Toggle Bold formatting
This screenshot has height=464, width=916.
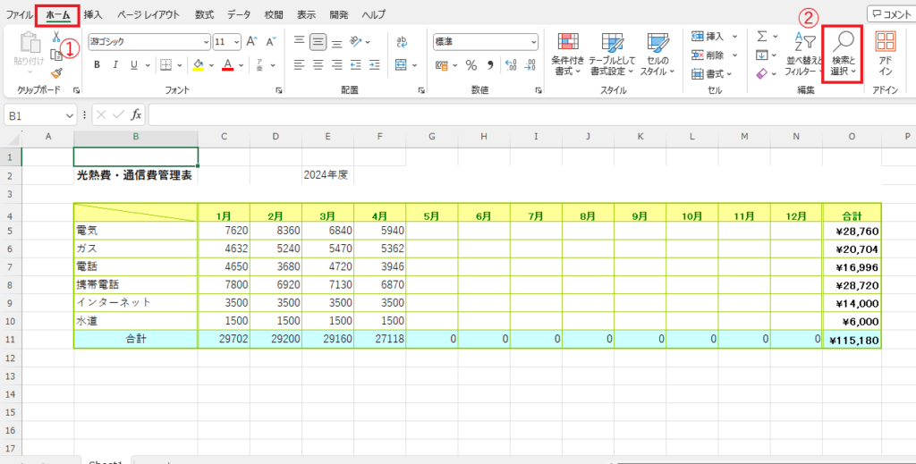97,64
